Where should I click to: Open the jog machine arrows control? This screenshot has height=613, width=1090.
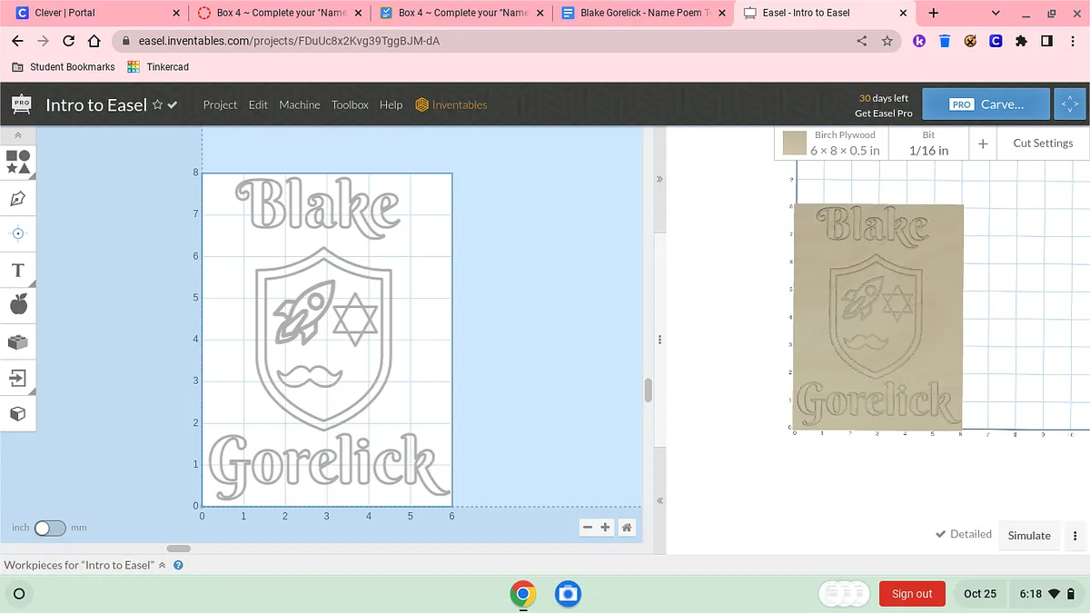[x=1069, y=104]
